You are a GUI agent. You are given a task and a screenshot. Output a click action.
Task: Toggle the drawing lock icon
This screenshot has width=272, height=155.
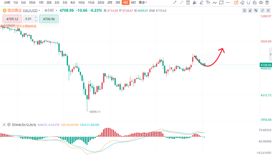pyautogui.click(x=255, y=2)
